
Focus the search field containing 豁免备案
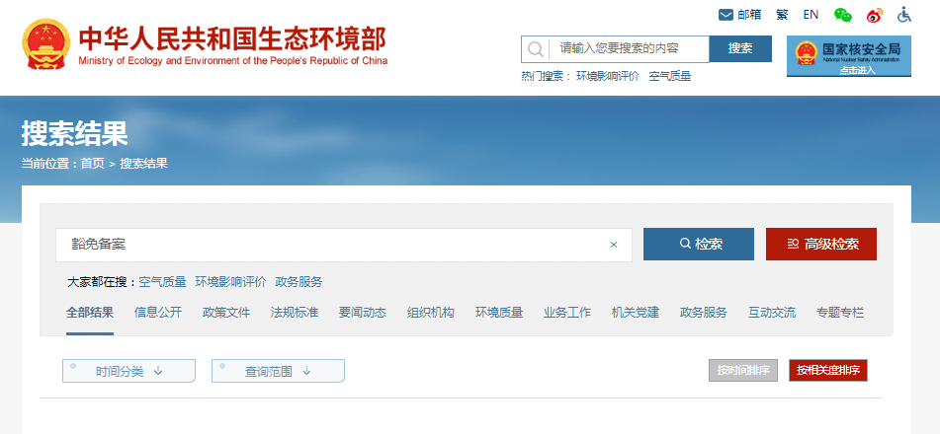(x=336, y=245)
